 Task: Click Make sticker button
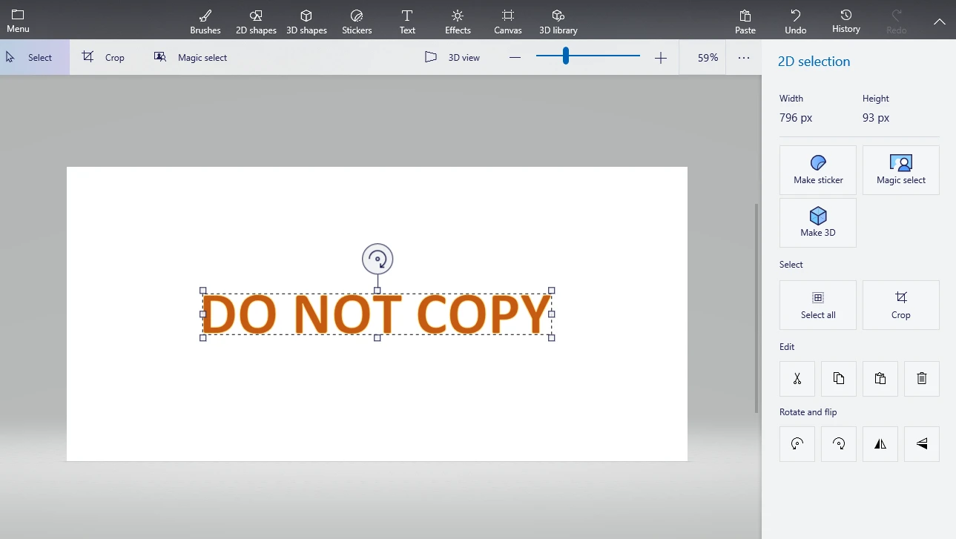pos(818,170)
